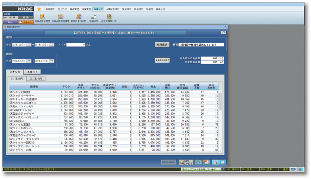Click 5,104,000 out value in first row

(x=67, y=92)
